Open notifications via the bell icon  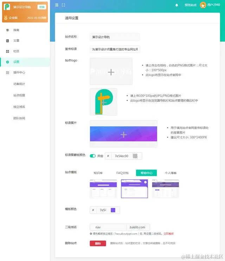point(177,5)
